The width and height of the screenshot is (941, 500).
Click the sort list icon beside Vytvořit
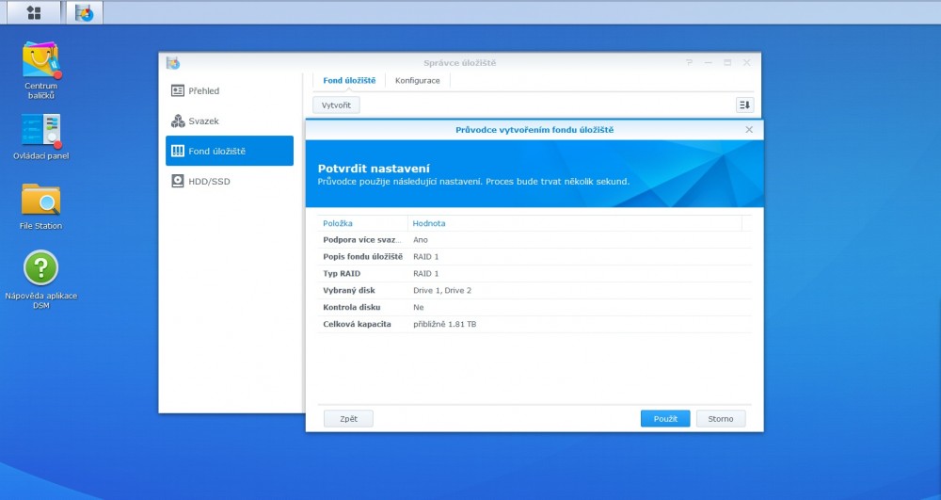coord(744,105)
